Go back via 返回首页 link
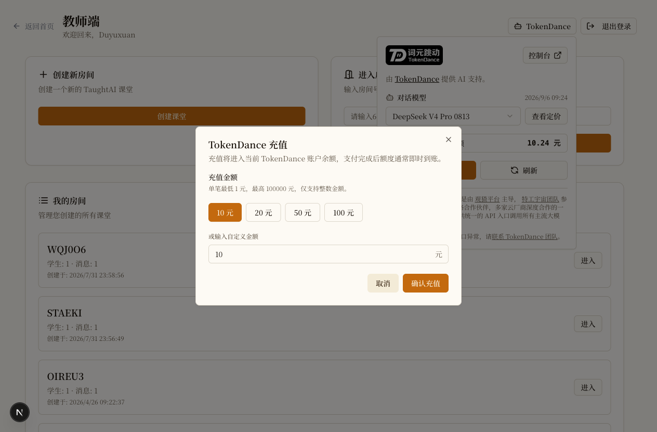The image size is (657, 432). pyautogui.click(x=40, y=26)
